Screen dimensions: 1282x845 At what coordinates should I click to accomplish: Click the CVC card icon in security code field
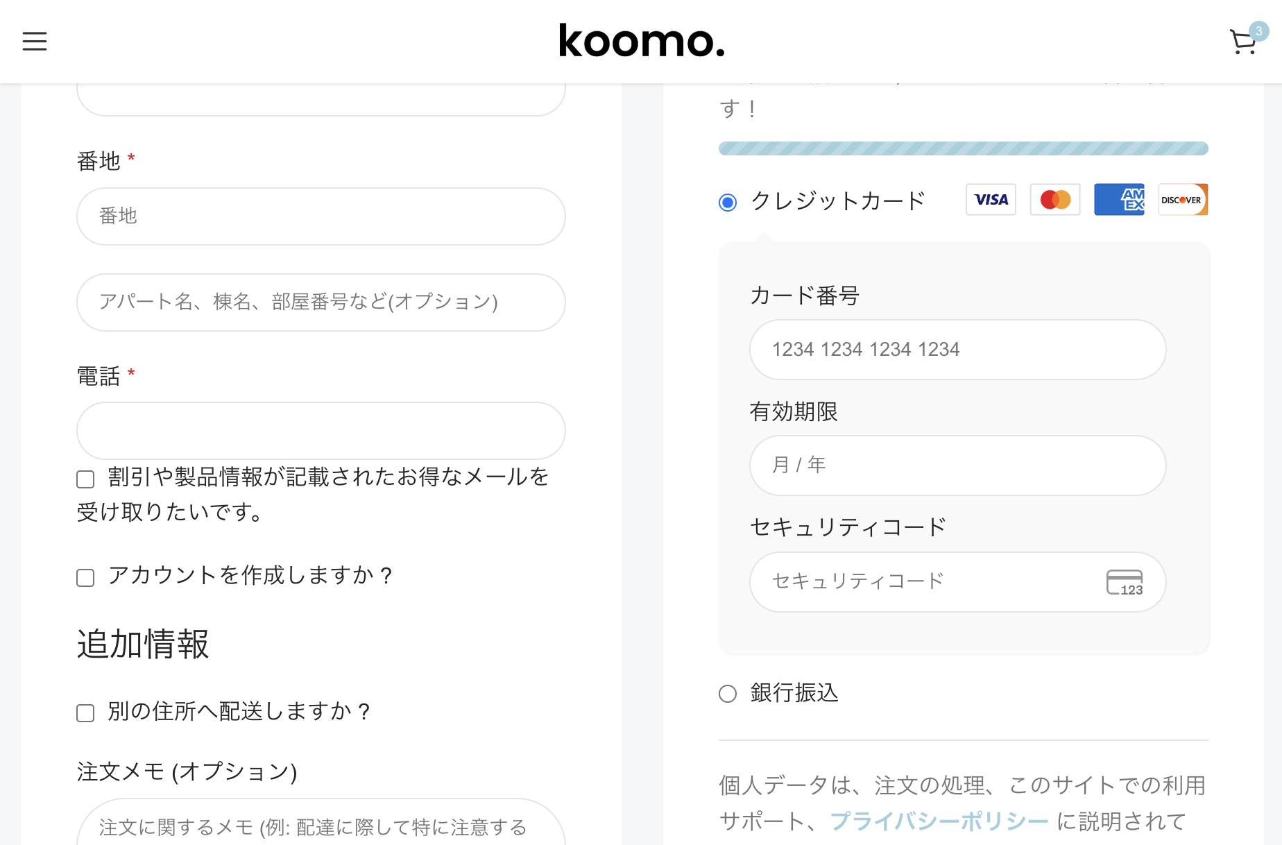click(x=1125, y=583)
